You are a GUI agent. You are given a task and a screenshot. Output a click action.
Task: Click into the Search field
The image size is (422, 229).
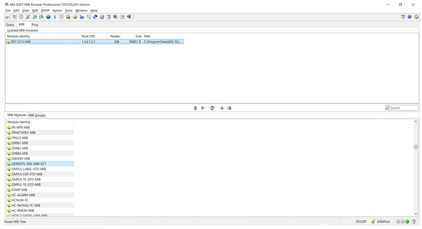tap(403, 108)
